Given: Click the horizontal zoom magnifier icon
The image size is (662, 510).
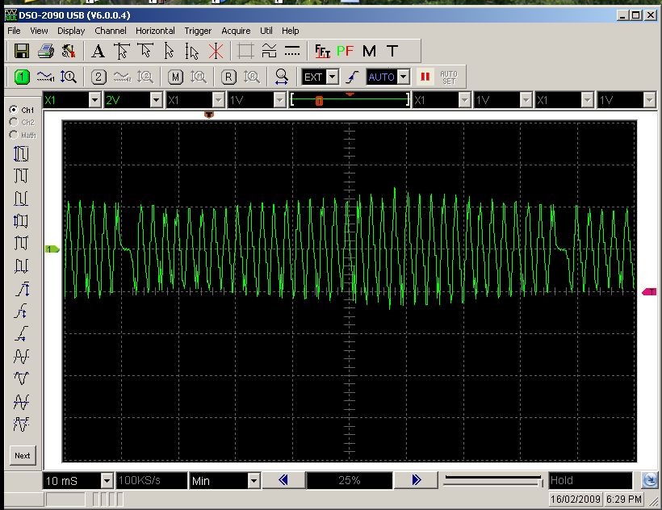Looking at the screenshot, I should pos(281,77).
